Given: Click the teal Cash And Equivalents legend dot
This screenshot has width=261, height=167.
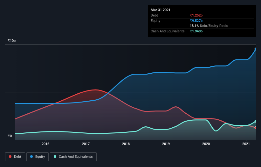Looking at the screenshot, I should point(55,157).
